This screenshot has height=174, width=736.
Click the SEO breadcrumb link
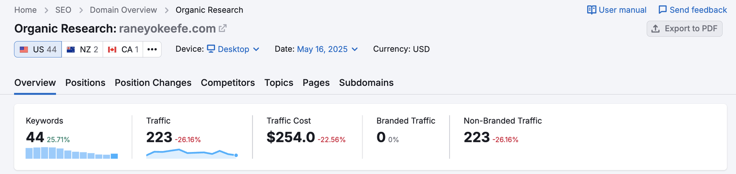(63, 10)
